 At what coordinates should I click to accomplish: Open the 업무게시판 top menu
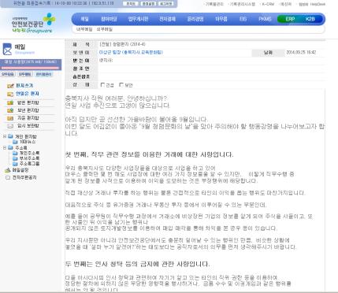pyautogui.click(x=138, y=19)
